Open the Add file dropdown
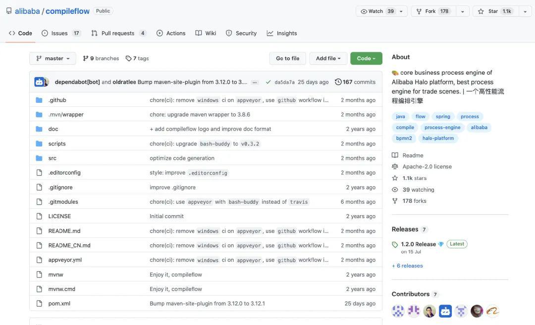This screenshot has height=325, width=535. pyautogui.click(x=328, y=58)
